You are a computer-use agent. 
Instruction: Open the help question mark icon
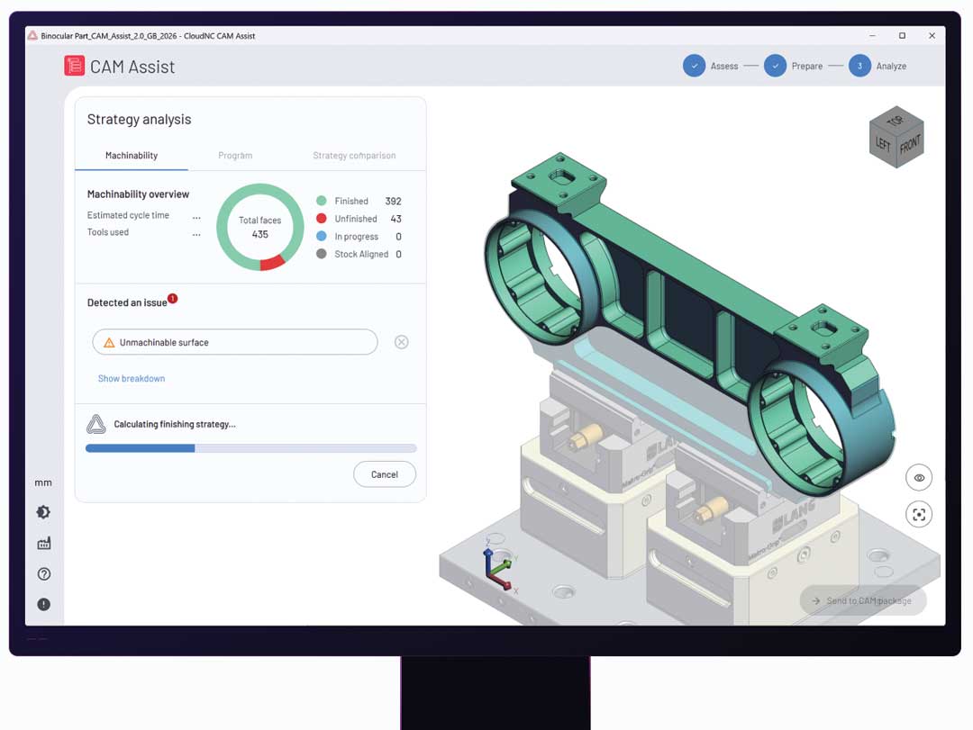[43, 574]
